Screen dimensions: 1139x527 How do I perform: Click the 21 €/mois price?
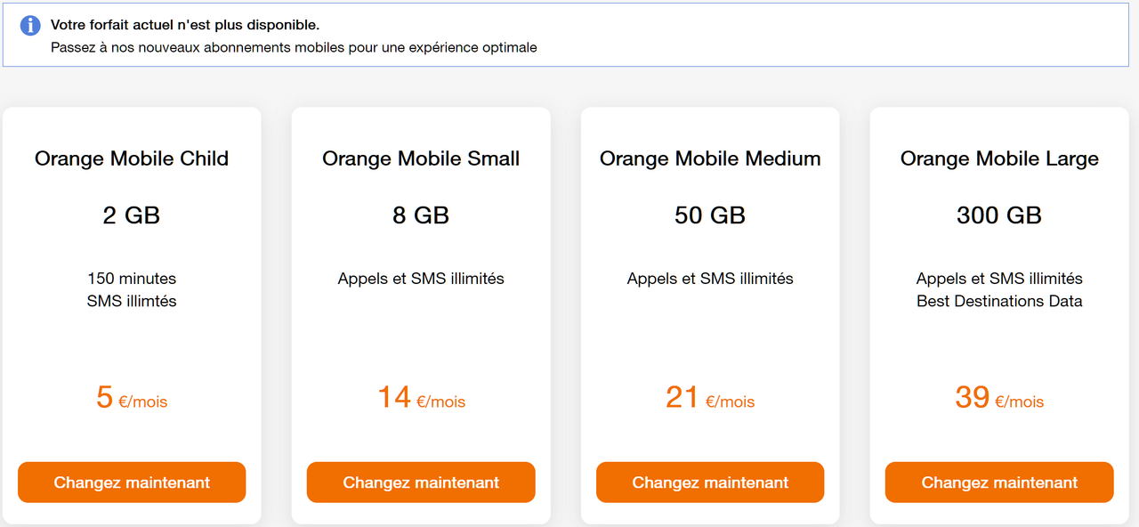click(710, 398)
